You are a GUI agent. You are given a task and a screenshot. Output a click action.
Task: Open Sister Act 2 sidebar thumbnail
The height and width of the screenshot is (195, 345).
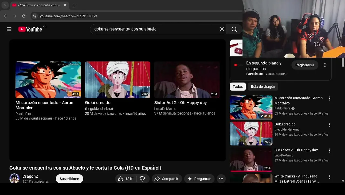[x=251, y=160]
